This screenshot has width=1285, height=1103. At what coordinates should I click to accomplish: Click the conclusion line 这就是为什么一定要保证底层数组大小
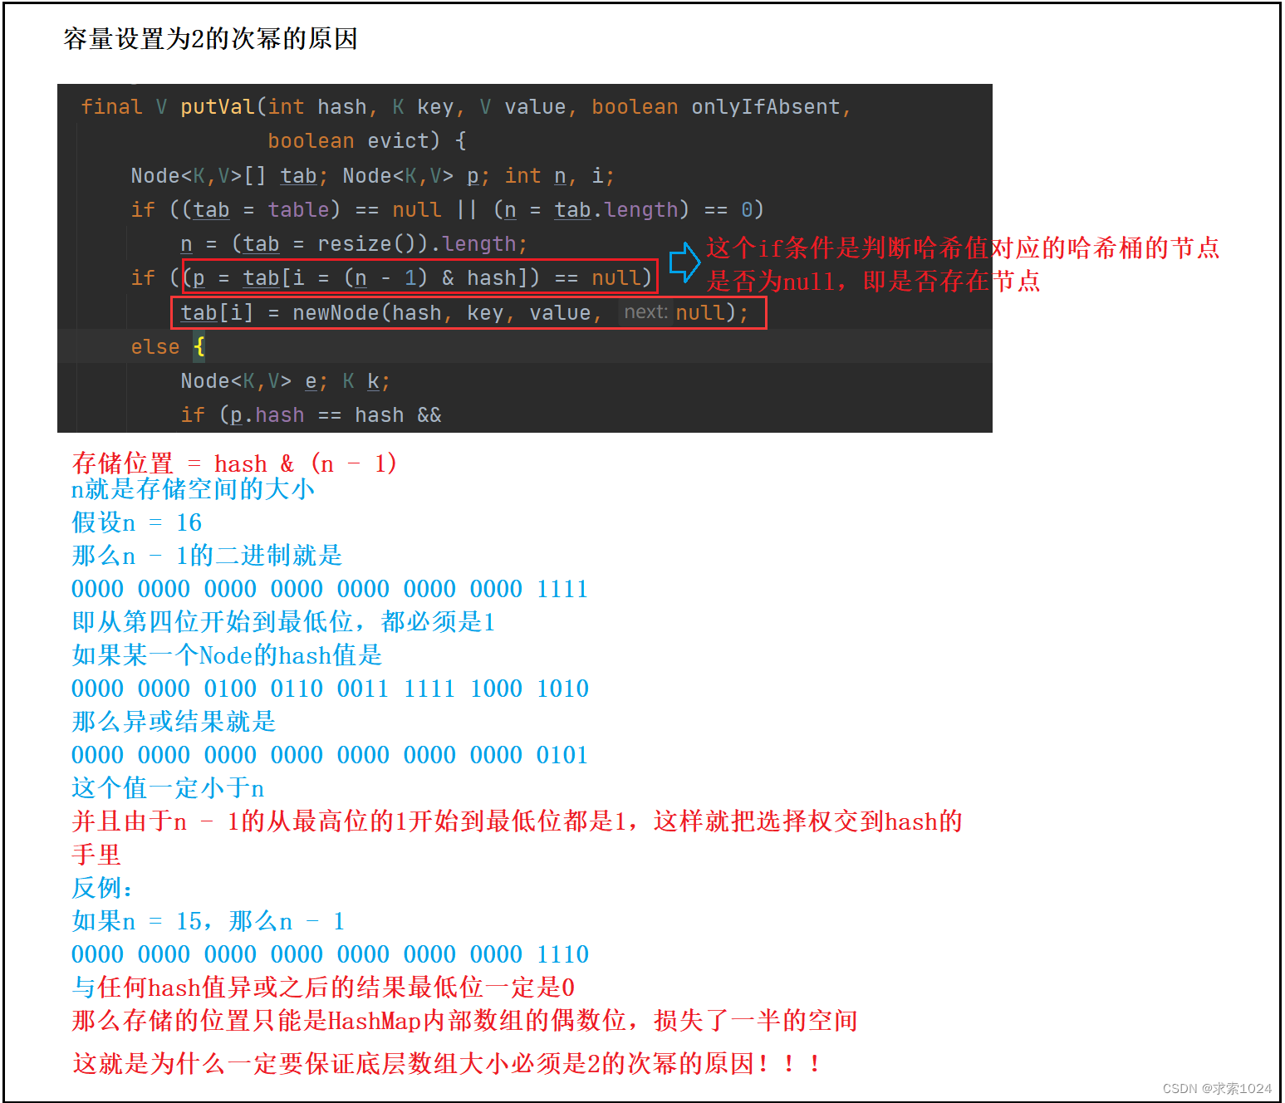pyautogui.click(x=447, y=1063)
